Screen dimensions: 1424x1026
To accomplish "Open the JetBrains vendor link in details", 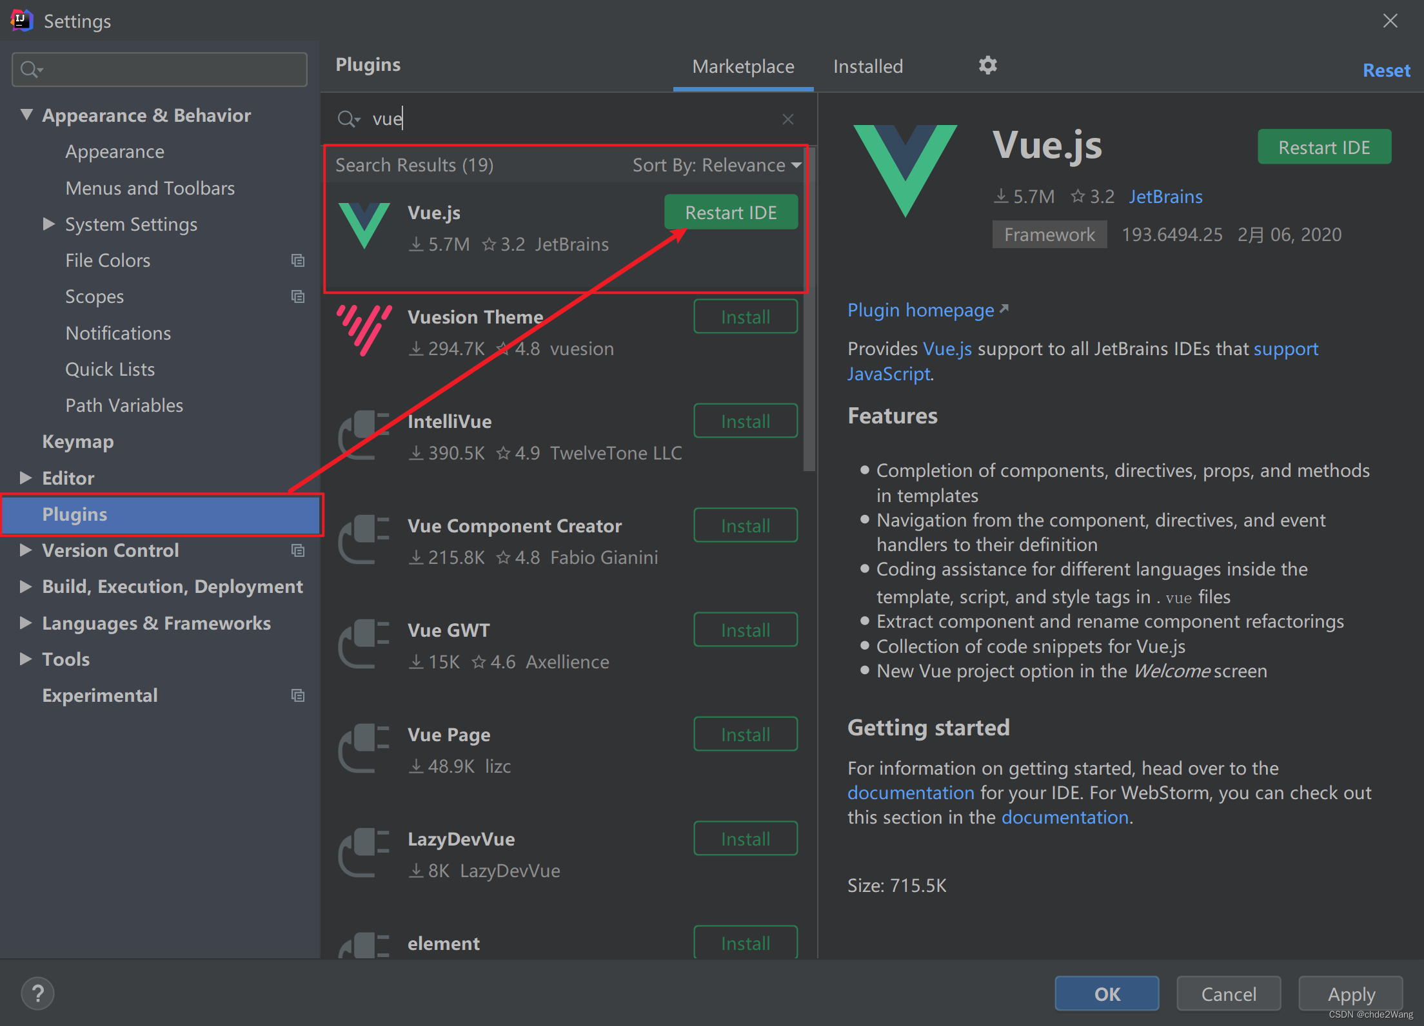I will coord(1165,197).
